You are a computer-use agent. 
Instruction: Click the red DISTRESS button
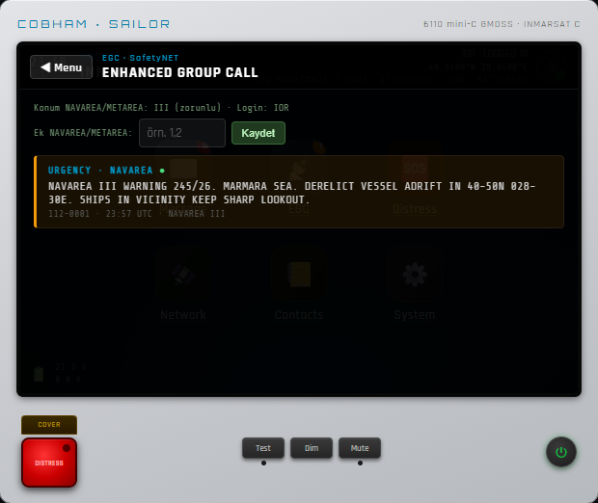coord(49,463)
